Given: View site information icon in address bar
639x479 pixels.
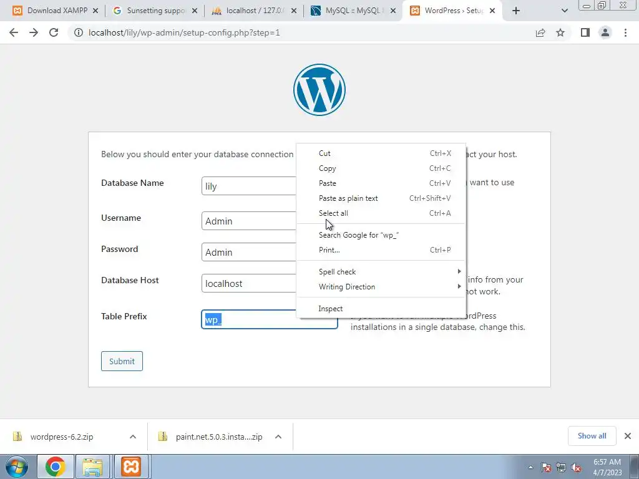Looking at the screenshot, I should point(78,32).
